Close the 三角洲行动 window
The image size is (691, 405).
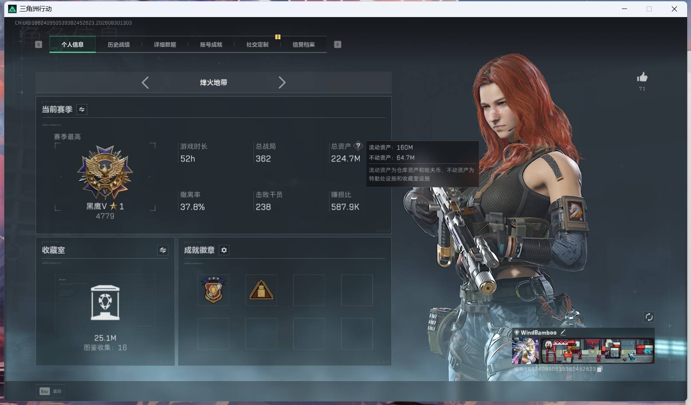coord(674,9)
